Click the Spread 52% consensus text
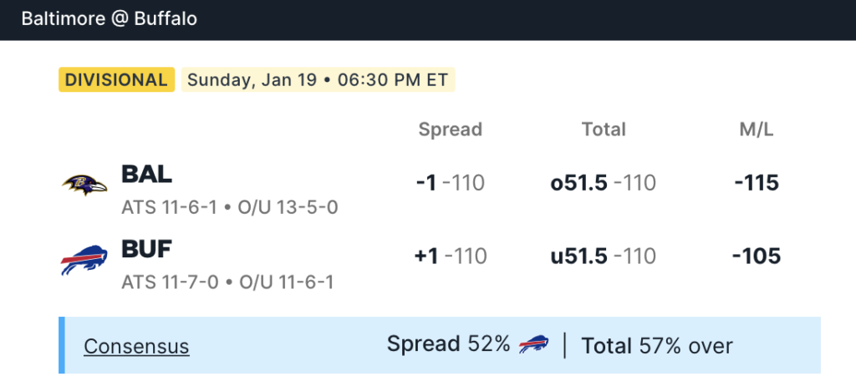The image size is (856, 376). (x=448, y=344)
